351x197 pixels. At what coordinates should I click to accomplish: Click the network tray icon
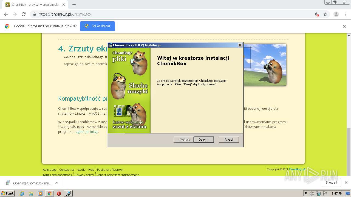[x=318, y=193]
